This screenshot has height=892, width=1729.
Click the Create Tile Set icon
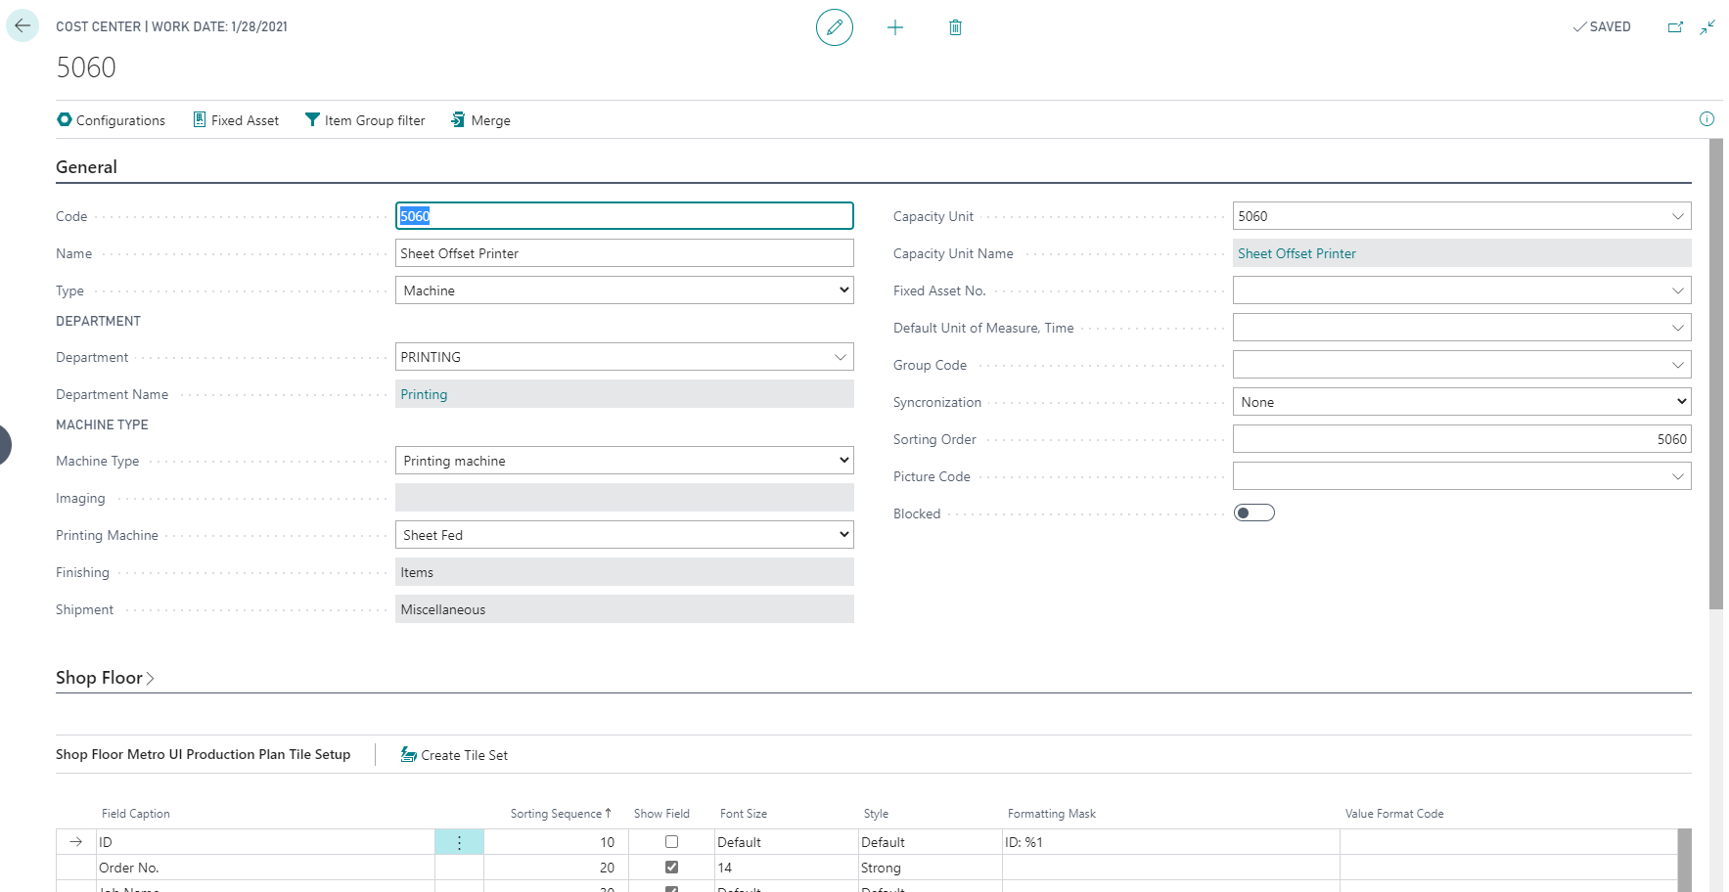[x=409, y=754]
